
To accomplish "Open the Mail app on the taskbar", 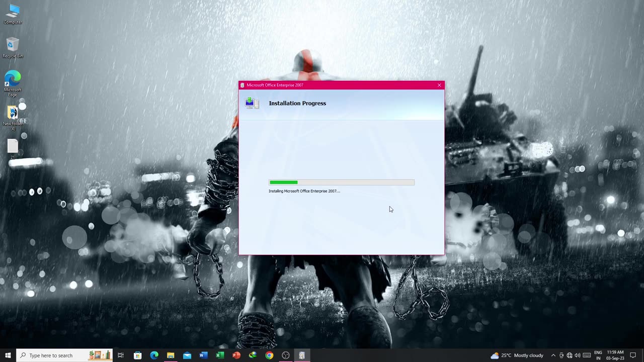I will pos(187,355).
